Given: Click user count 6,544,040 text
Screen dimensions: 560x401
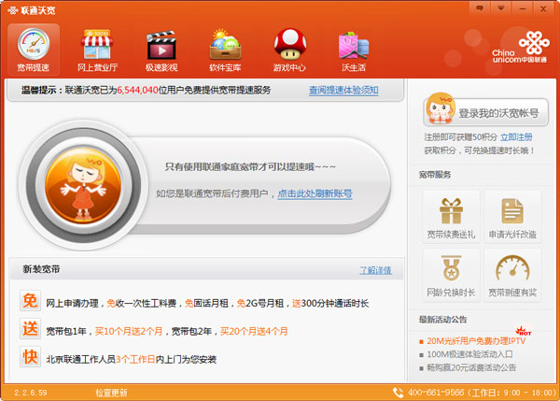Looking at the screenshot, I should click(137, 90).
